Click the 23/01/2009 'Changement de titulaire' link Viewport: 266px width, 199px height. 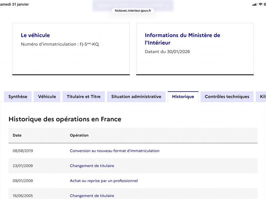(92, 166)
